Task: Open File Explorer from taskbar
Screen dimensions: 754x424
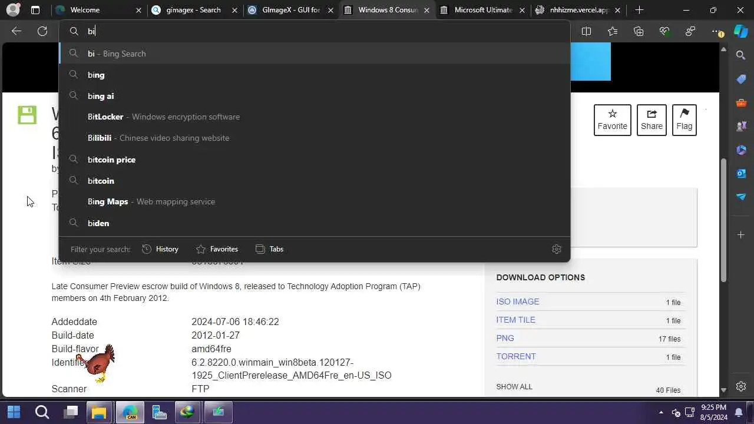Action: (x=99, y=412)
